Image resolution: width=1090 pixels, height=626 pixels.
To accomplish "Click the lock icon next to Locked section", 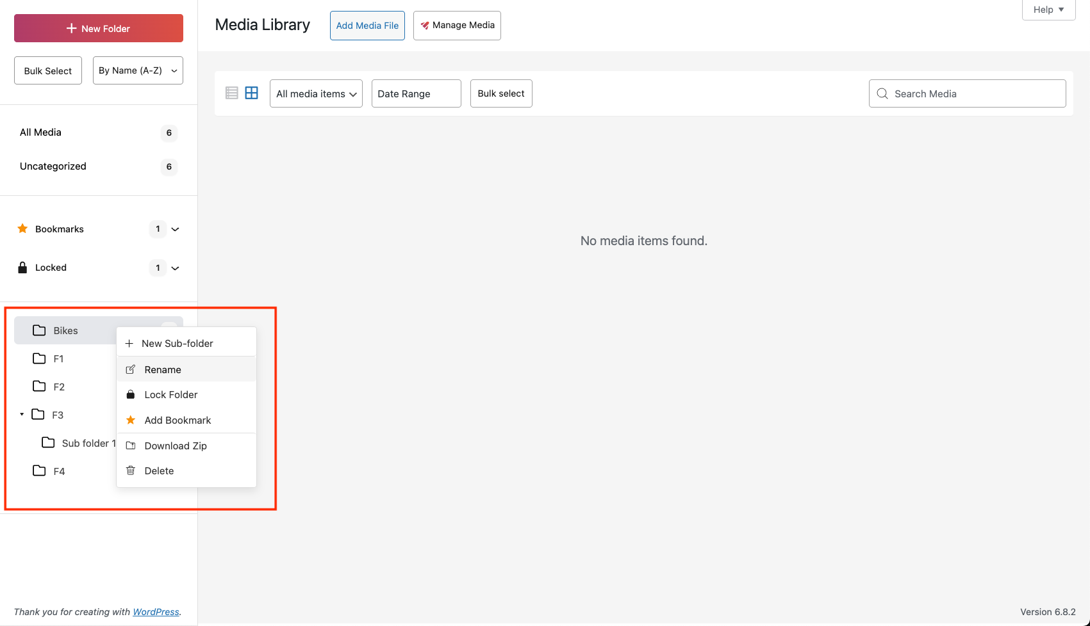I will [x=22, y=267].
